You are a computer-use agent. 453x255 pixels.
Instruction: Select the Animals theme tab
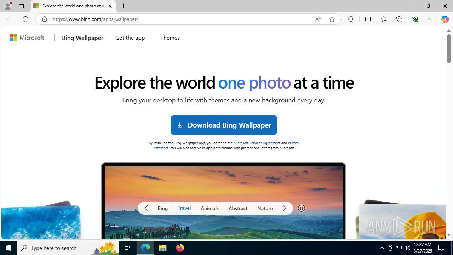(x=210, y=208)
